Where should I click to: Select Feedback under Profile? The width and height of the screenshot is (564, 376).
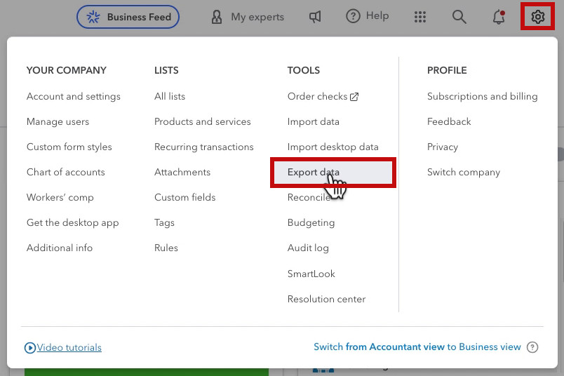(x=449, y=121)
